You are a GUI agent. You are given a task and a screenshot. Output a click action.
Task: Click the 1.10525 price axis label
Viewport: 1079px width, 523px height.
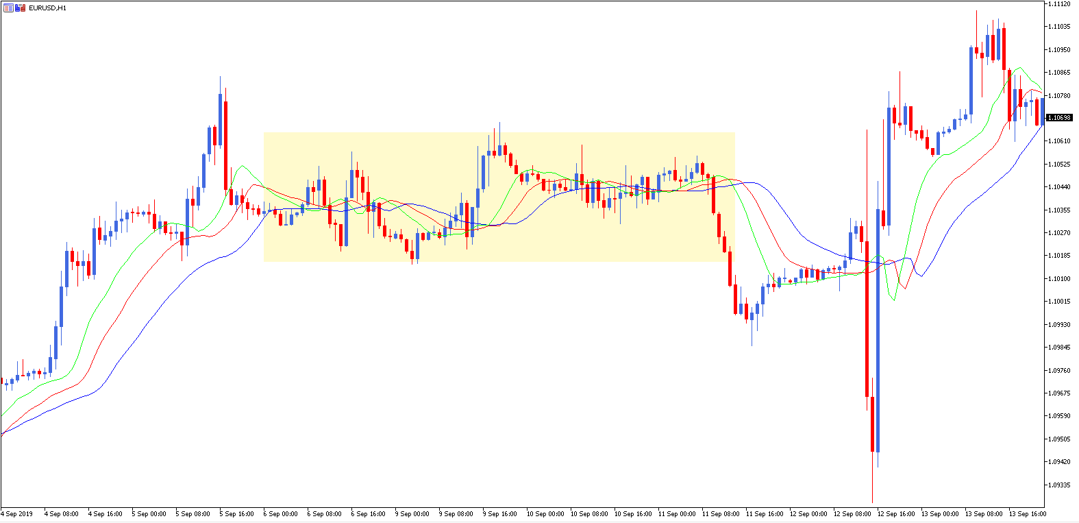(1059, 164)
